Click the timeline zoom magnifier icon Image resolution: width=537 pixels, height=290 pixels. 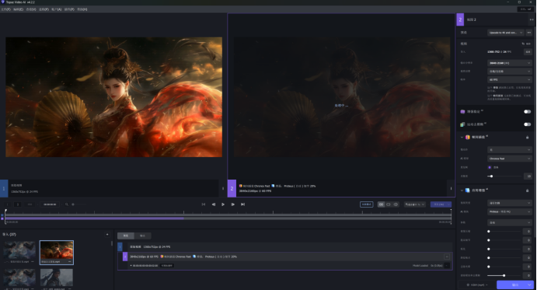tap(66, 204)
